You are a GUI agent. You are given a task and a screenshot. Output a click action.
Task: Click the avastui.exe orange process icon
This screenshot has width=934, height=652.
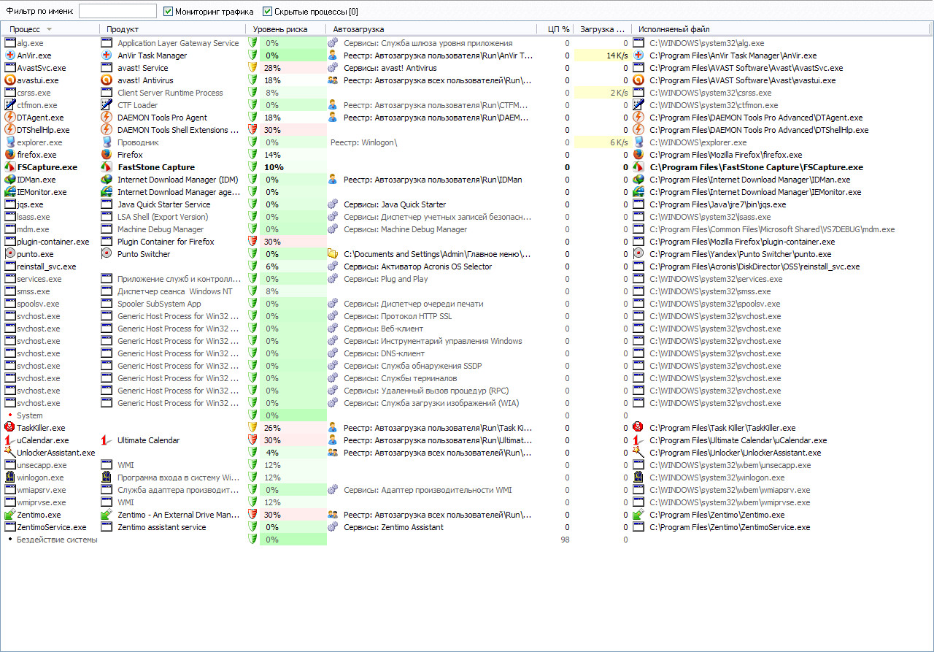pyautogui.click(x=10, y=80)
